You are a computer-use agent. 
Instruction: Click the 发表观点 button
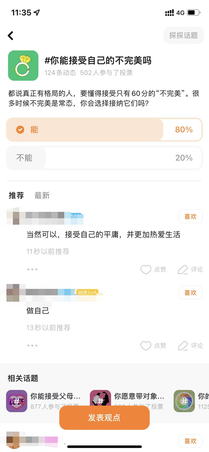[104, 418]
